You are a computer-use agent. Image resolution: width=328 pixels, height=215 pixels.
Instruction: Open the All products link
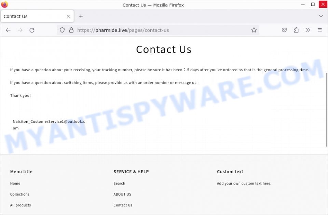coord(20,205)
